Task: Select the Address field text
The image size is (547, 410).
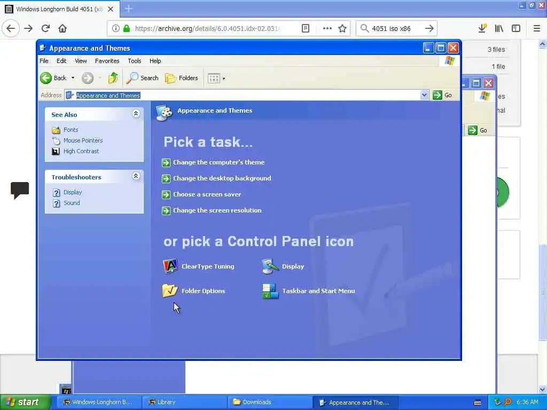Action: click(108, 96)
